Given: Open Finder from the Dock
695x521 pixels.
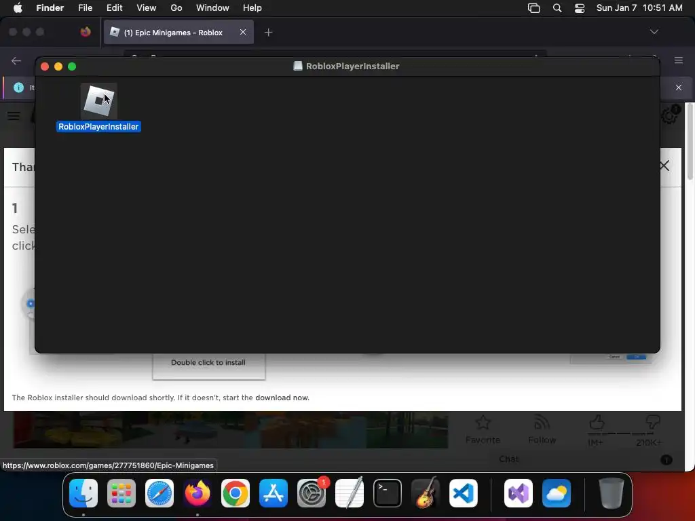Looking at the screenshot, I should tap(83, 493).
